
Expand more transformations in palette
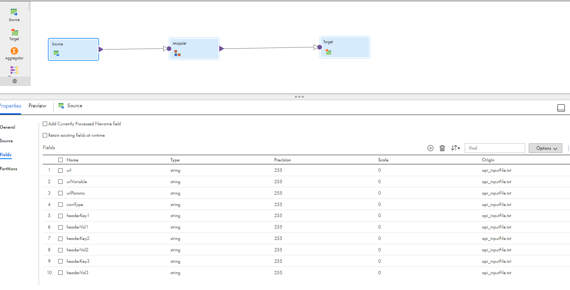[x=15, y=81]
